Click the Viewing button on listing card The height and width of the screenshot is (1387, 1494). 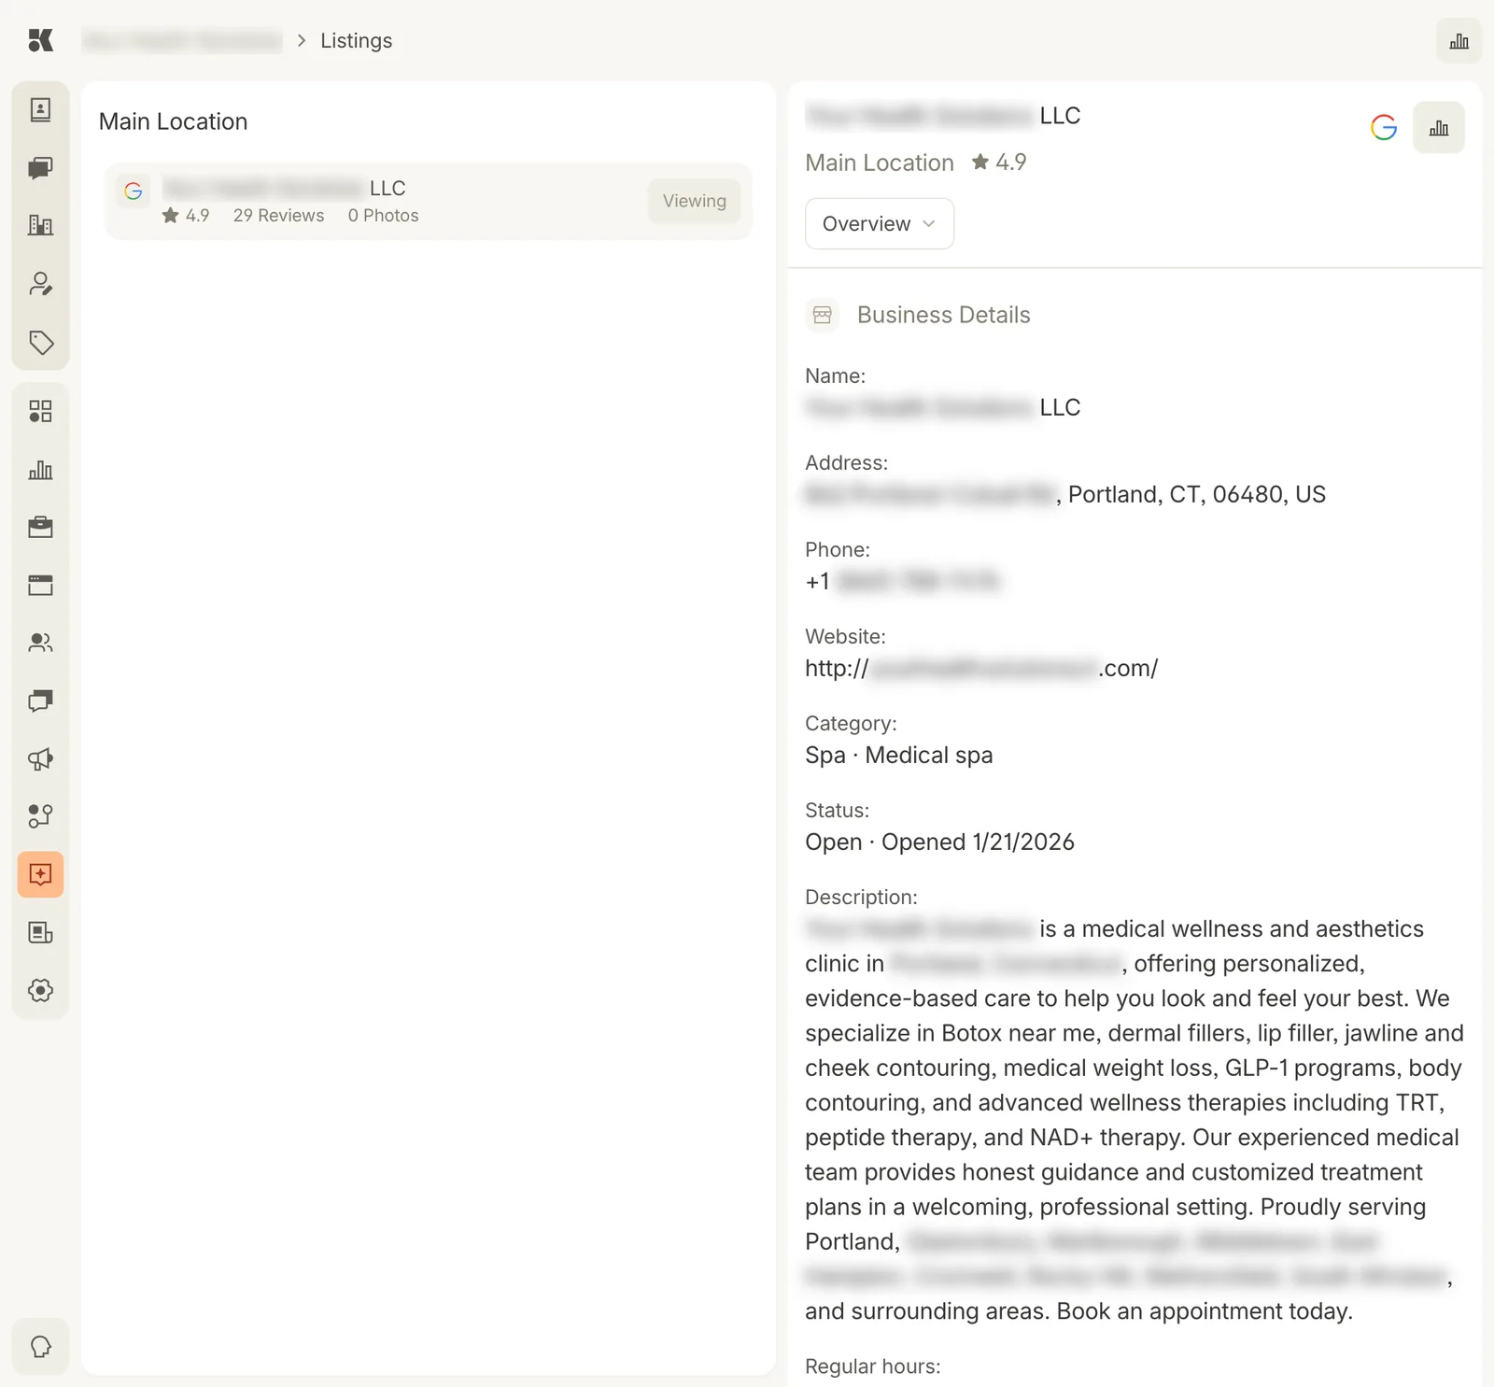click(x=695, y=201)
